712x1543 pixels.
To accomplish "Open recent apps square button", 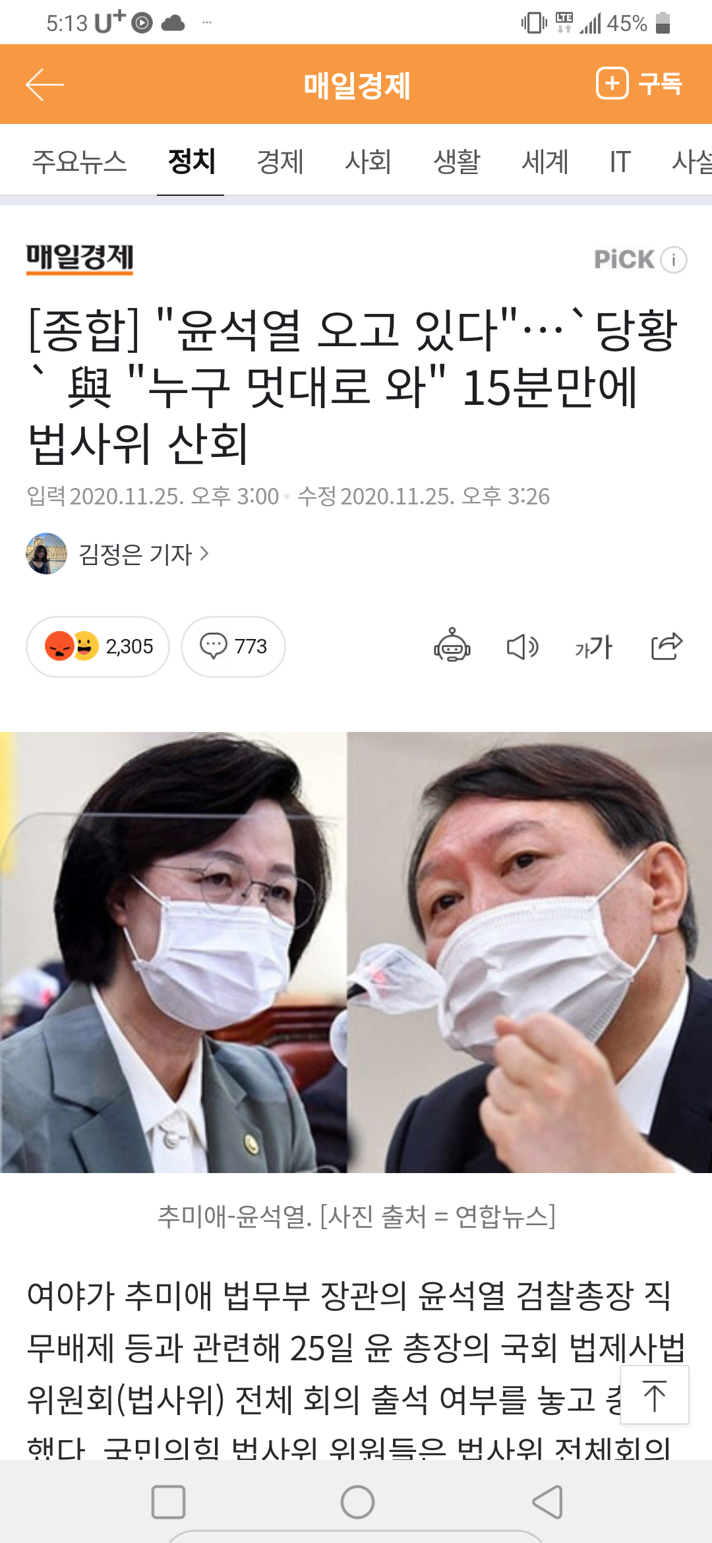I will click(x=168, y=1501).
